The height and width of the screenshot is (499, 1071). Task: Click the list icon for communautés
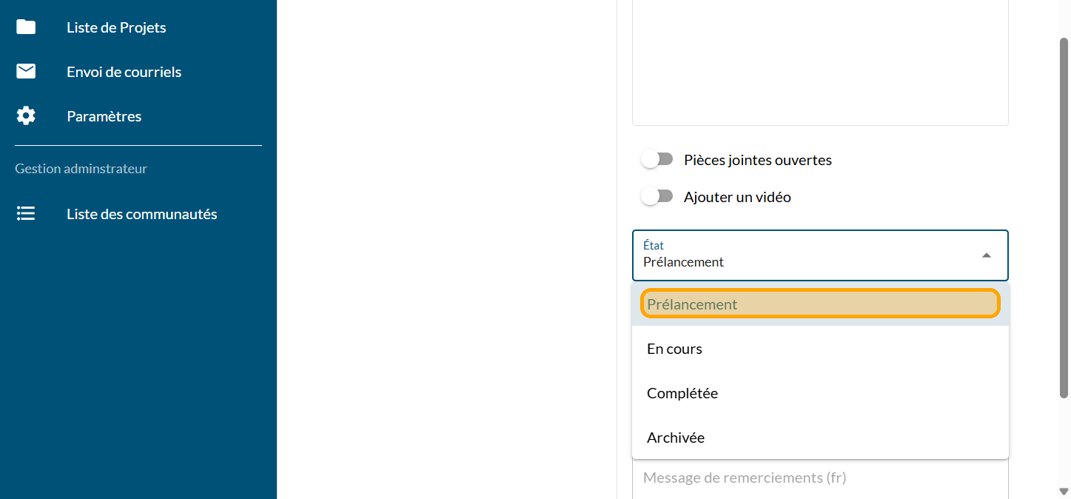pyautogui.click(x=26, y=214)
